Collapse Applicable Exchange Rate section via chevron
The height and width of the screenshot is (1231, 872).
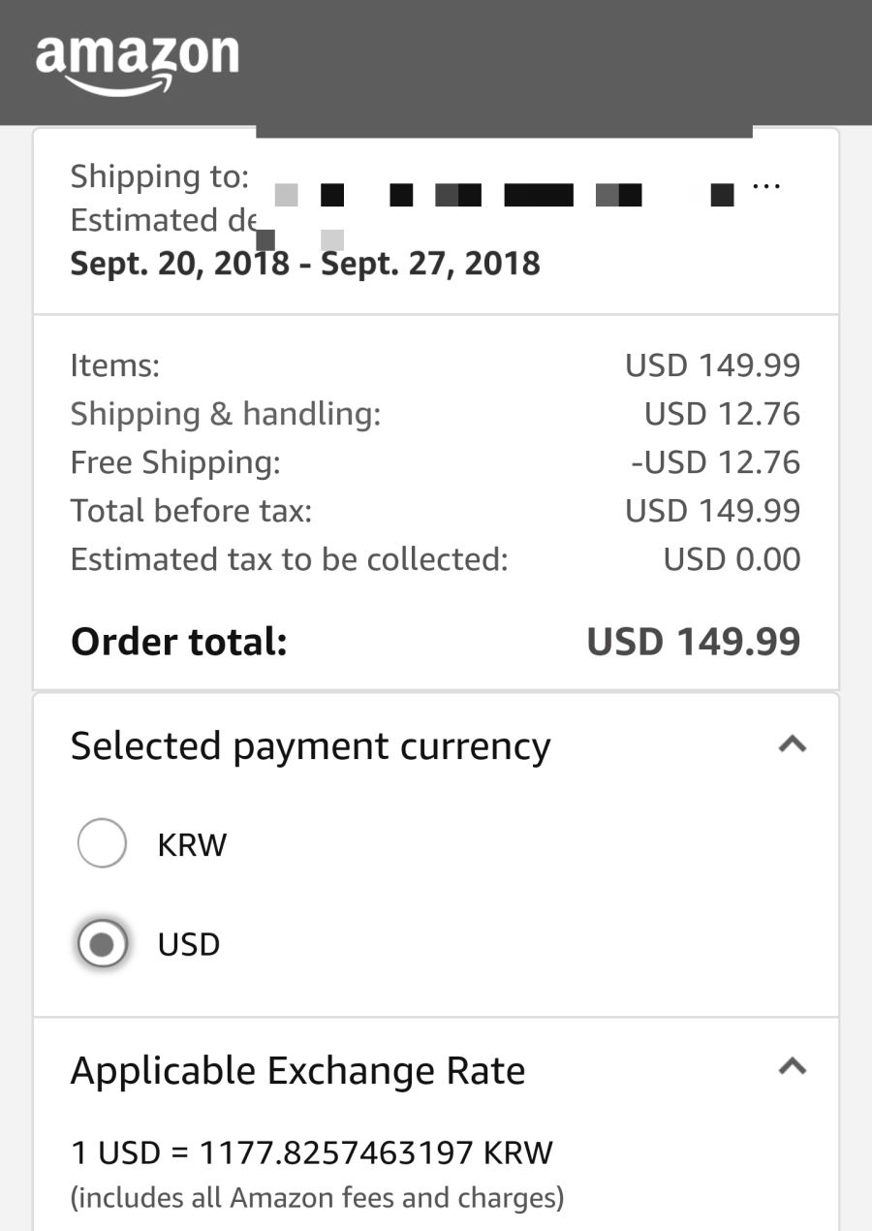793,1067
